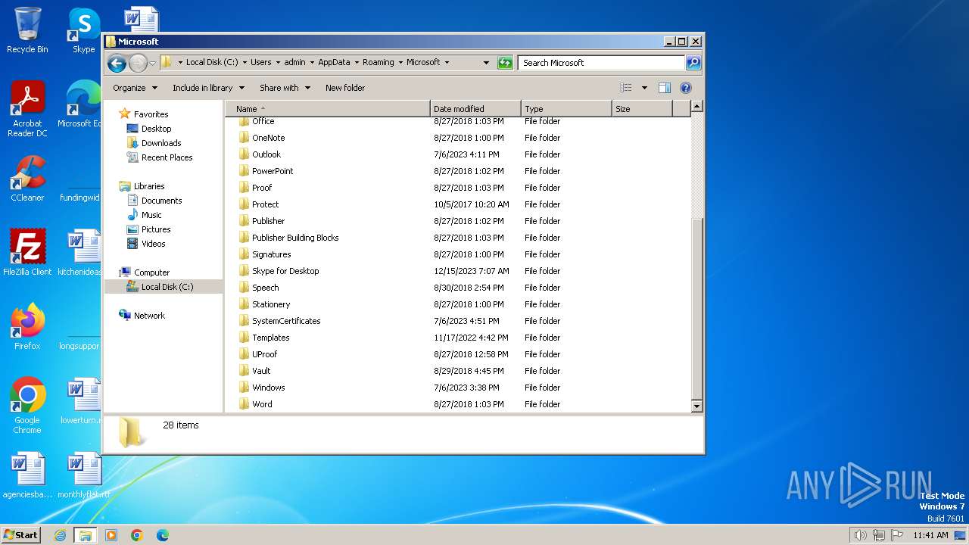The image size is (969, 545).
Task: Select Downloads under Favorites
Action: tap(161, 143)
